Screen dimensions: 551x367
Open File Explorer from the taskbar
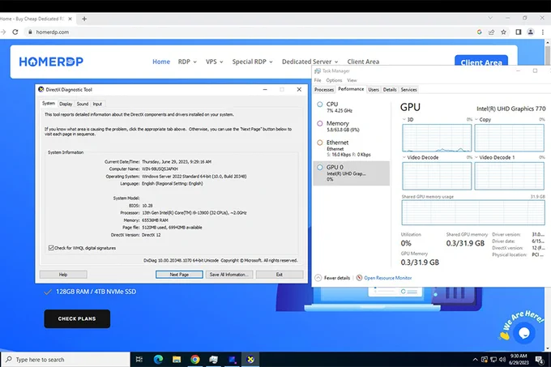click(x=177, y=359)
